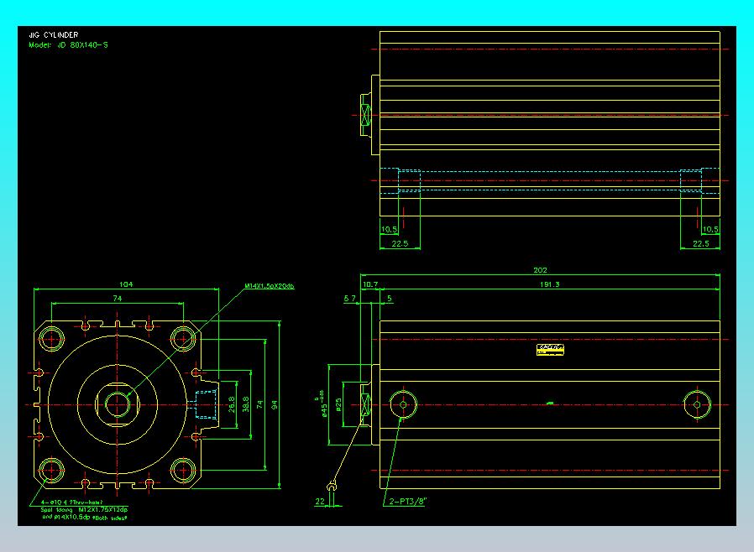
Task: Select the top-left mounting hole
Action: [x=51, y=339]
